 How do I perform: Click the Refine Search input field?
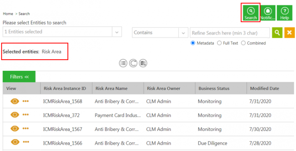(x=230, y=33)
